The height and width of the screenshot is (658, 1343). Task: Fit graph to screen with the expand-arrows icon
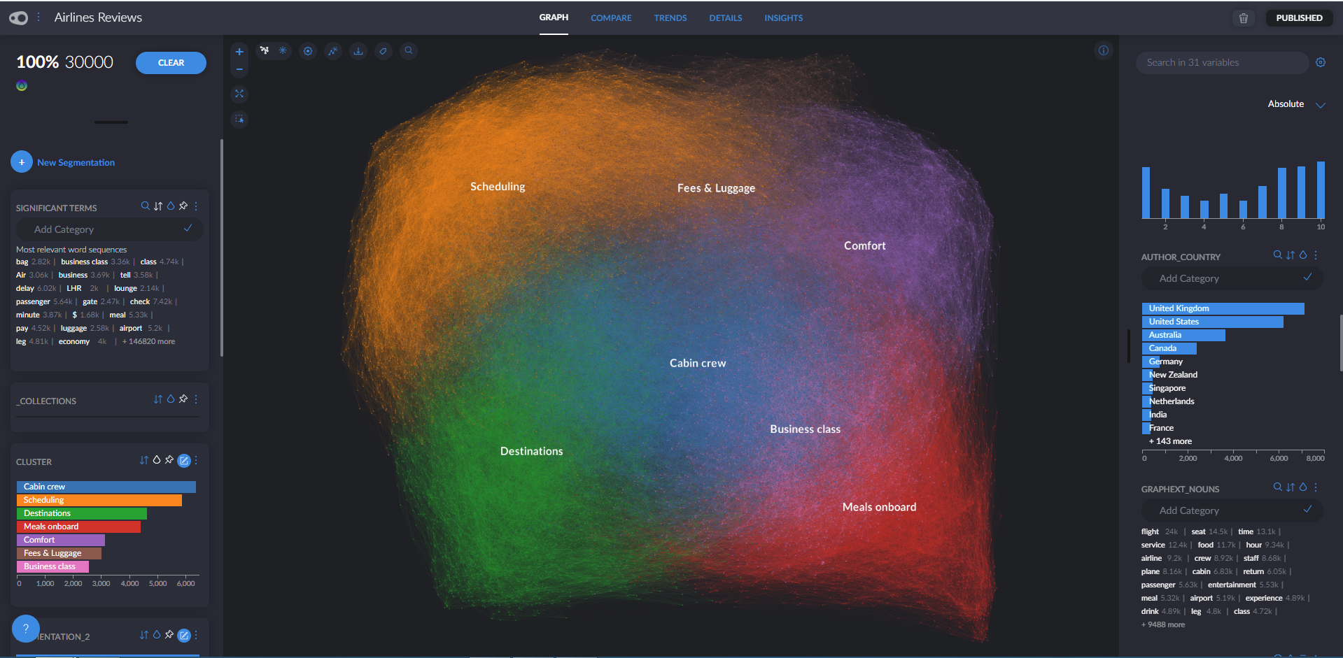coord(239,94)
